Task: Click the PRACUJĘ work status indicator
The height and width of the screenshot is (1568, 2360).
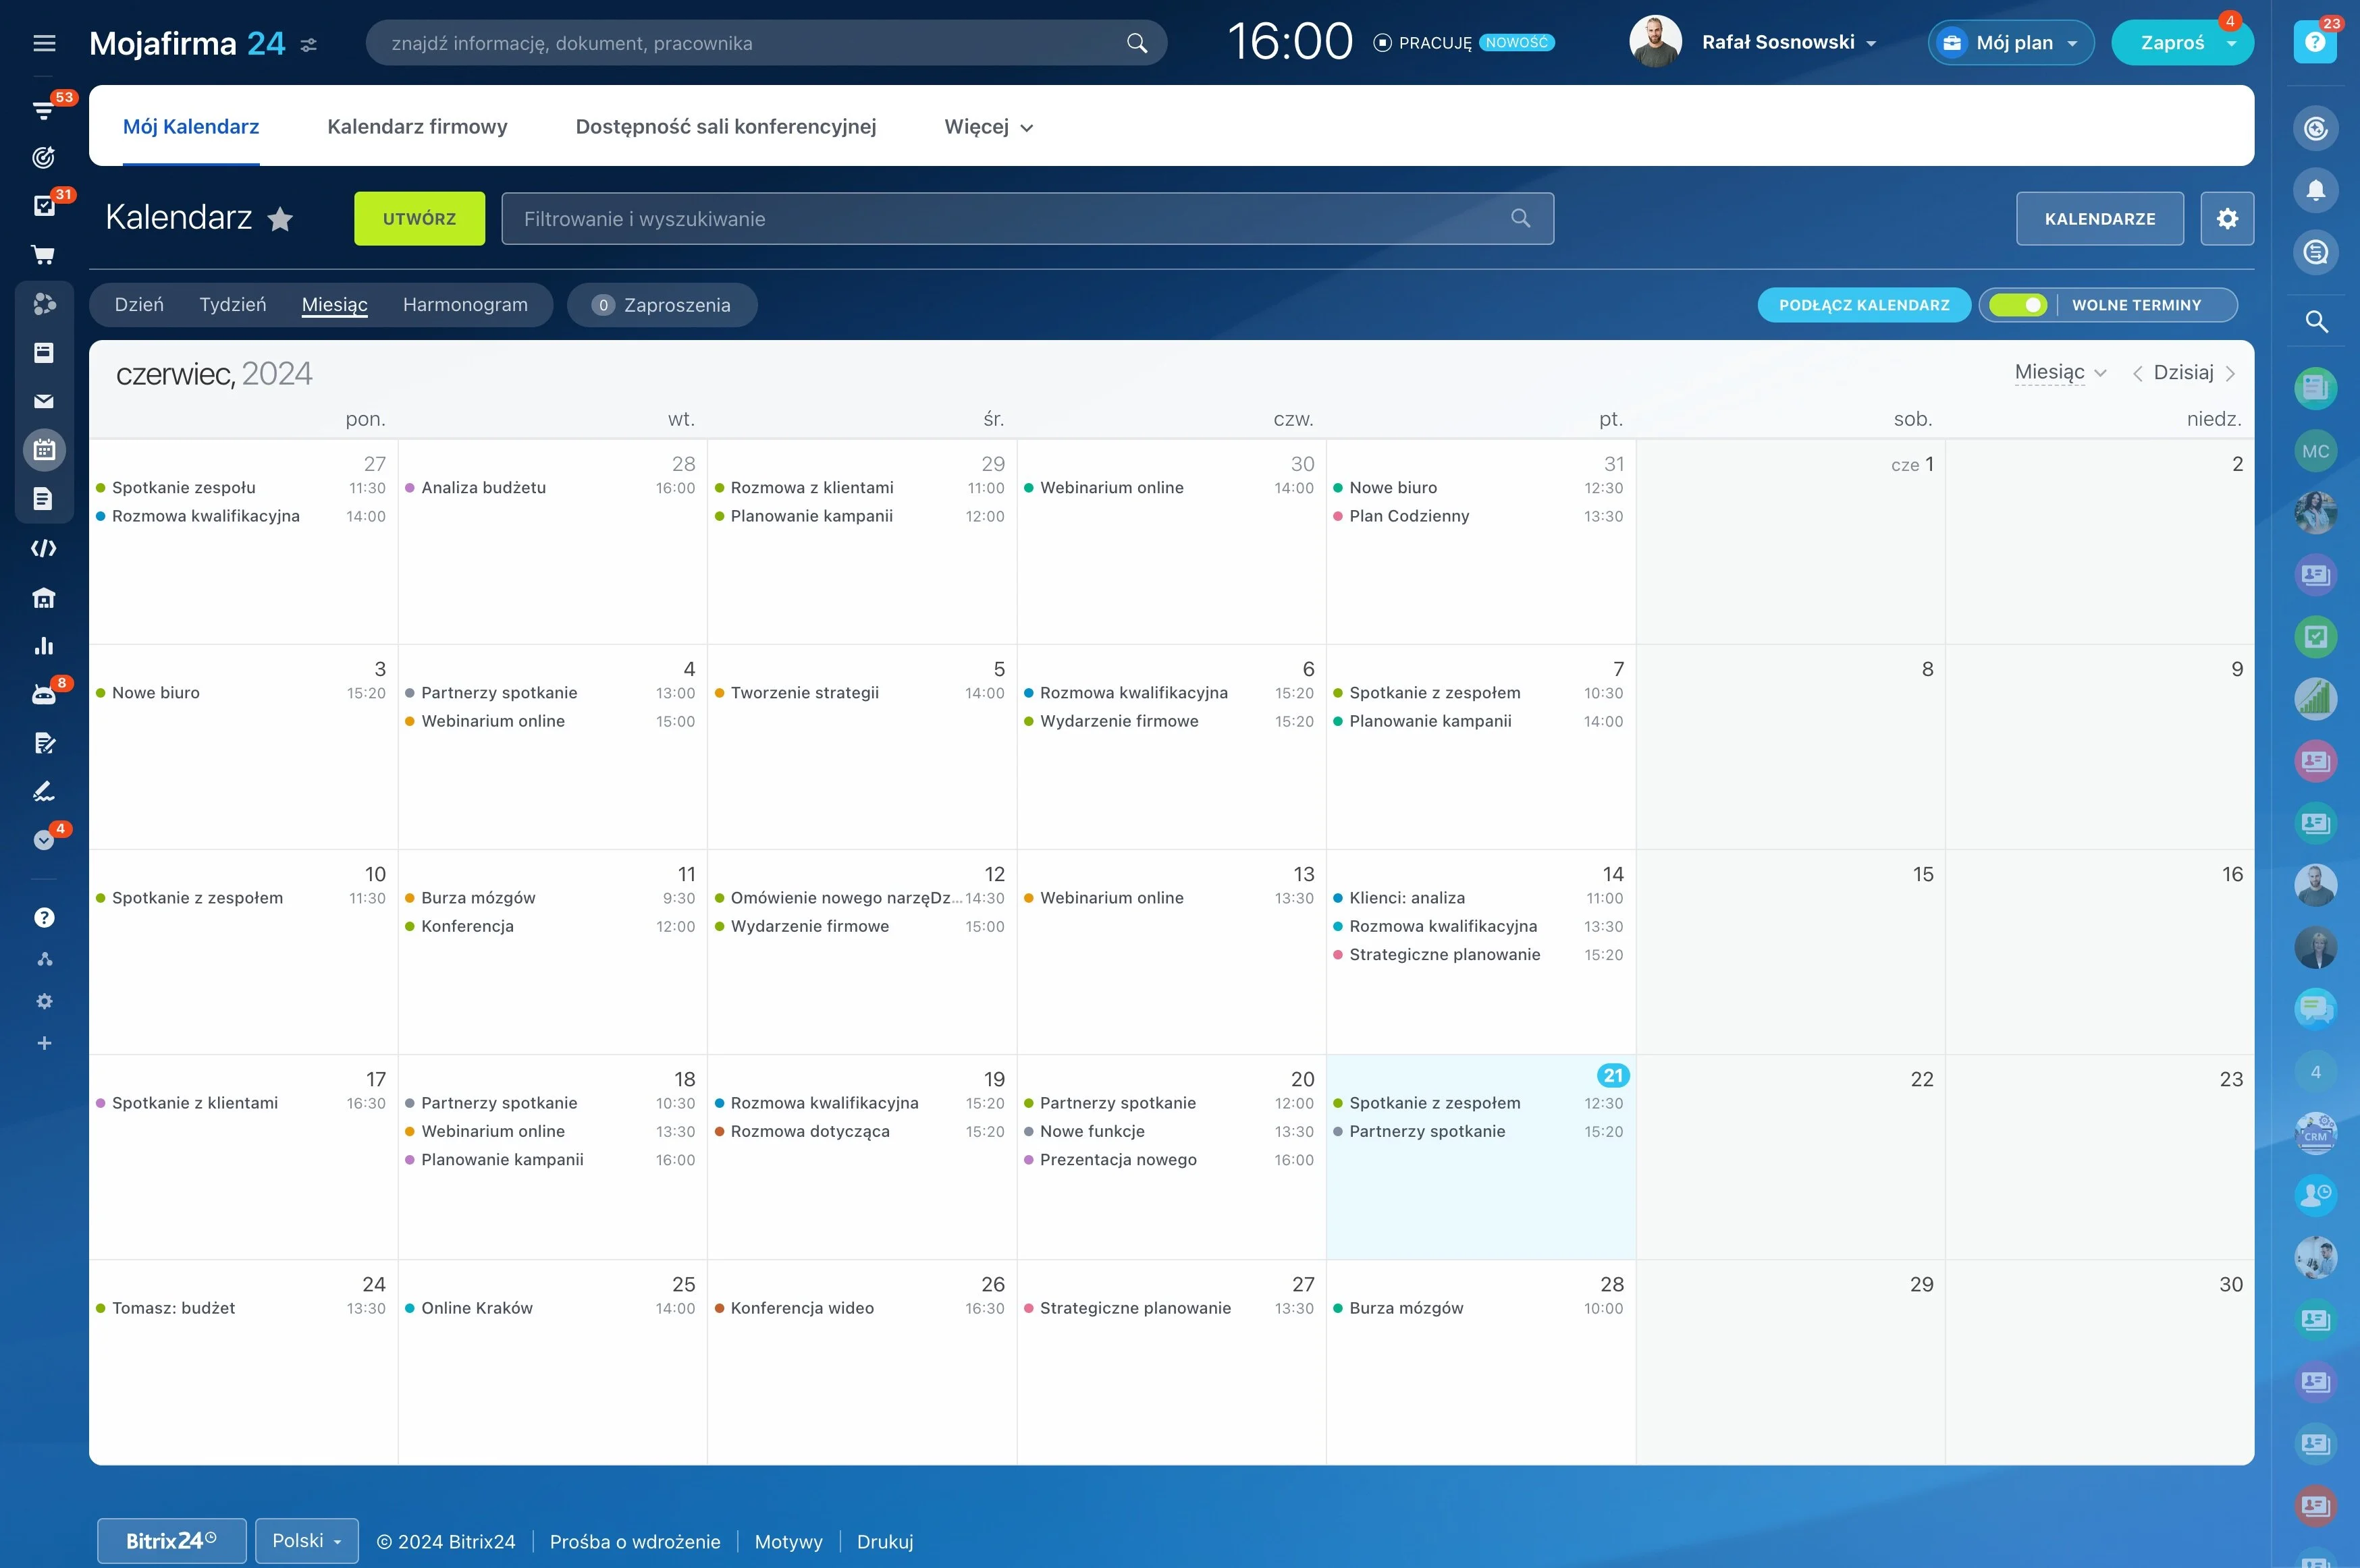Action: click(x=1424, y=43)
